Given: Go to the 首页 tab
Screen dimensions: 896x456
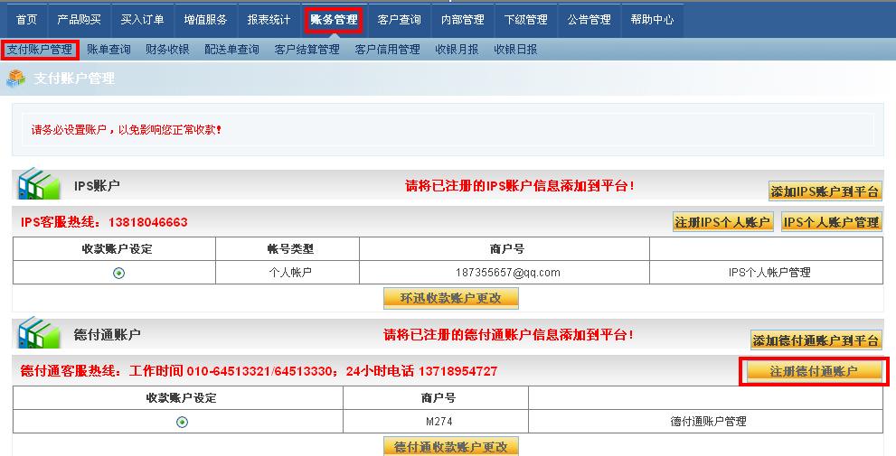Looking at the screenshot, I should [27, 20].
